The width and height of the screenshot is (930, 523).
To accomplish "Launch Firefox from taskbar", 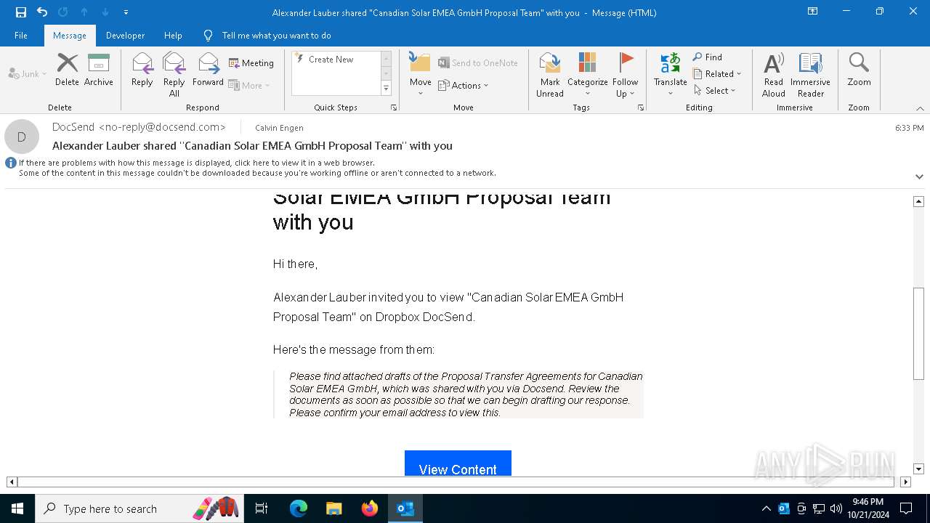I will [370, 508].
